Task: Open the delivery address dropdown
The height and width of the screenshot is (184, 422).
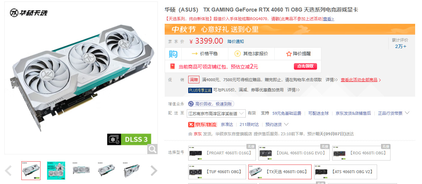Action: coord(216,113)
